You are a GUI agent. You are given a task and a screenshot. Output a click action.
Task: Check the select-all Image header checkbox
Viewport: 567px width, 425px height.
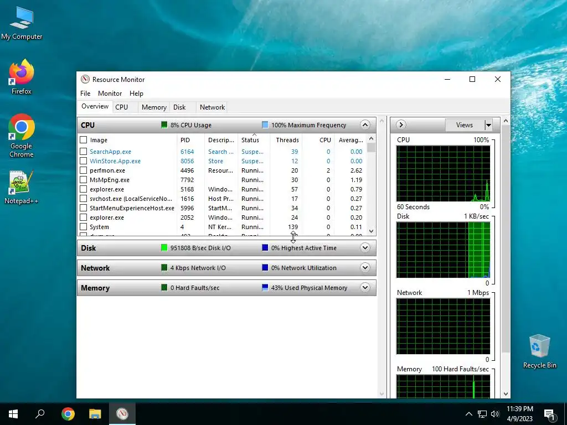click(83, 139)
